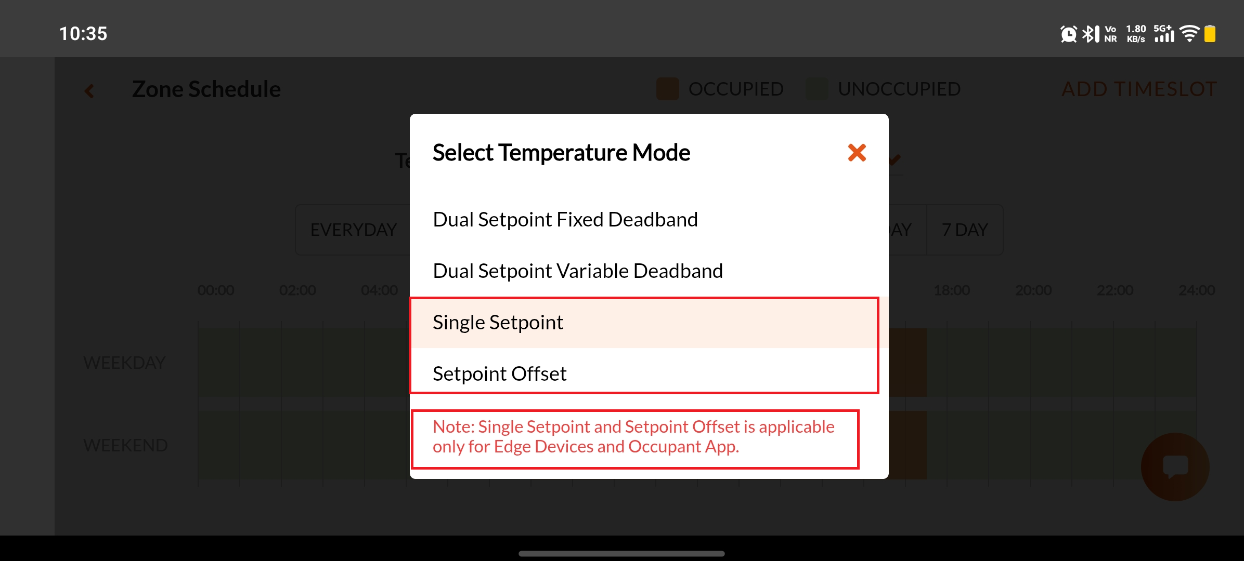Click the WEEKEND schedule row label

(x=125, y=445)
